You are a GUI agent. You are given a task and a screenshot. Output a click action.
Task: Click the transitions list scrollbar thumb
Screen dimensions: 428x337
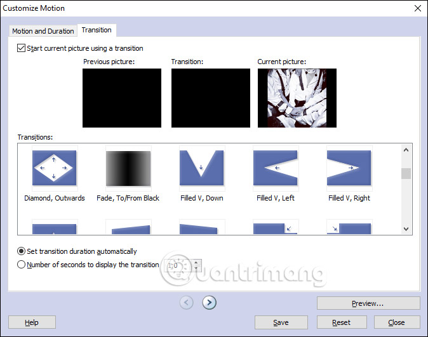pos(406,173)
